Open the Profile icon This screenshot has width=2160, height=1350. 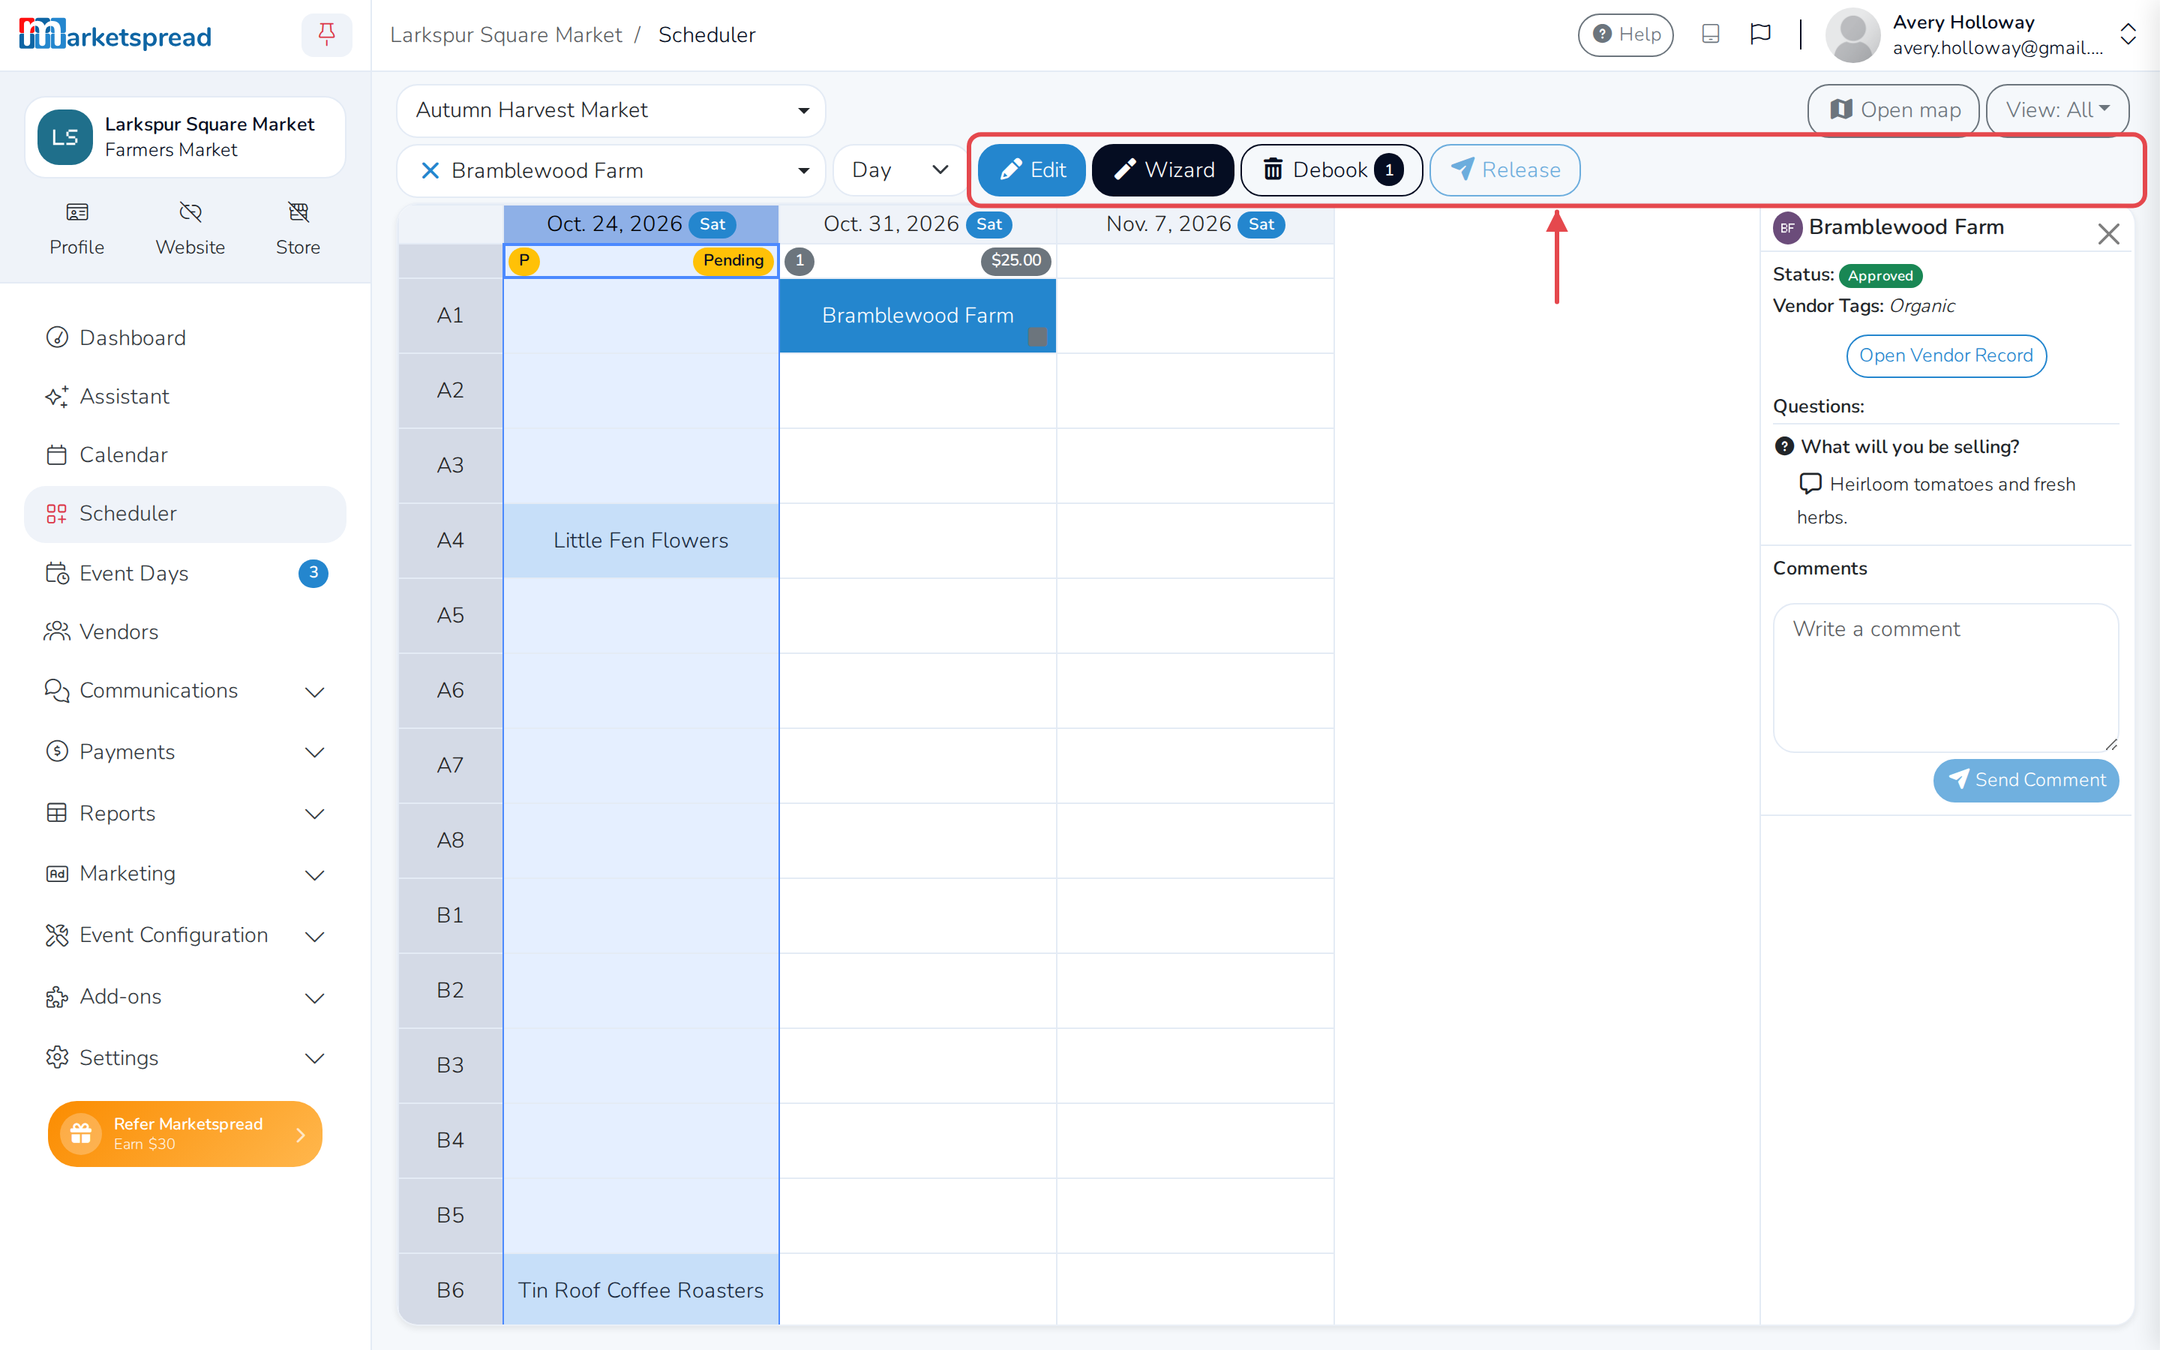pos(76,229)
